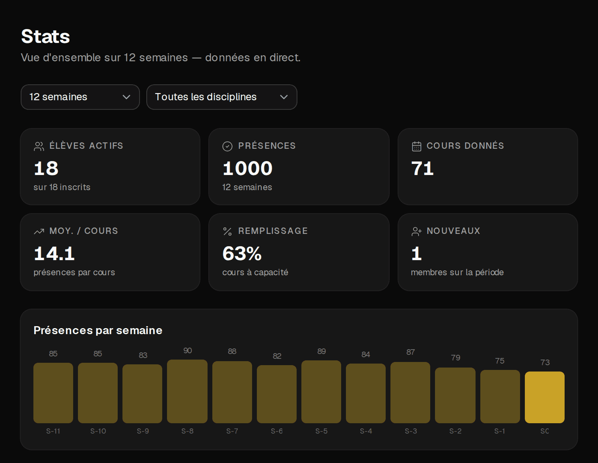Click the S-11 weekly bar
The width and height of the screenshot is (598, 463).
(x=53, y=393)
